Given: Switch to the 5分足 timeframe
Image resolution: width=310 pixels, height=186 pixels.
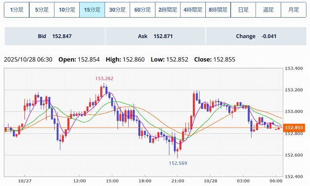Looking at the screenshot, I should click(42, 9).
